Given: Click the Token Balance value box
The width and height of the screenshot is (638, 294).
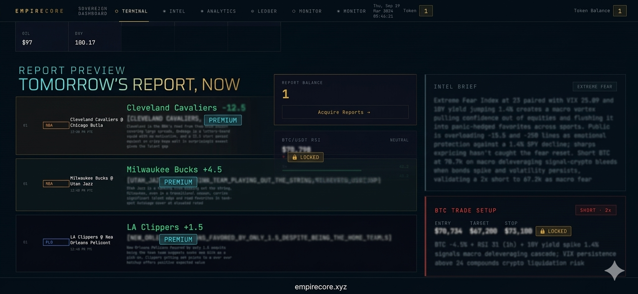Looking at the screenshot, I should 620,11.
